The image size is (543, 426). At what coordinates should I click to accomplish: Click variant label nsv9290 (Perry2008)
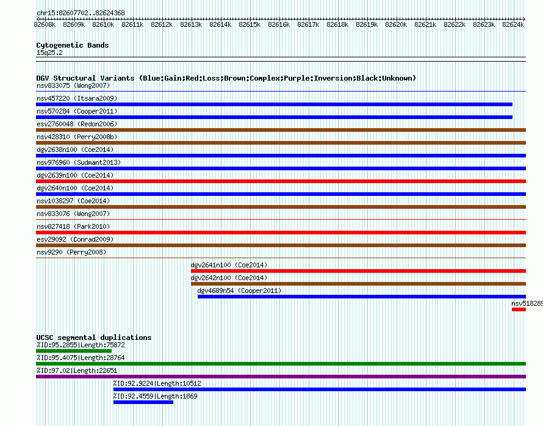[71, 252]
